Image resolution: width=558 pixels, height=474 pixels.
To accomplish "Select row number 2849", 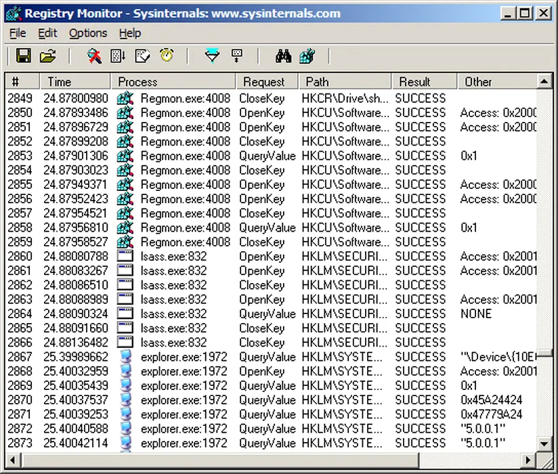I will pyautogui.click(x=20, y=98).
